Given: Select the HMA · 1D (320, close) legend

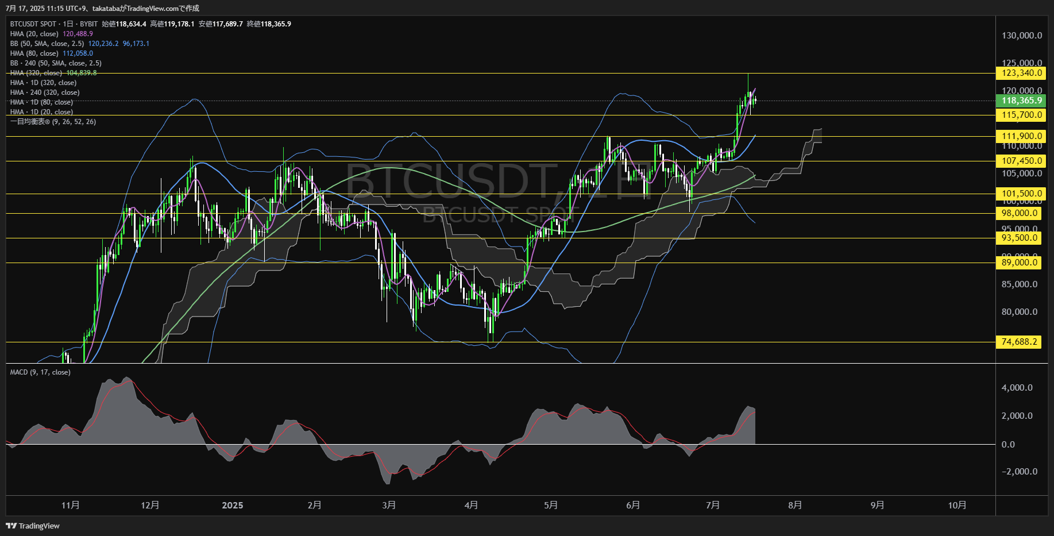Looking at the screenshot, I should coord(43,83).
